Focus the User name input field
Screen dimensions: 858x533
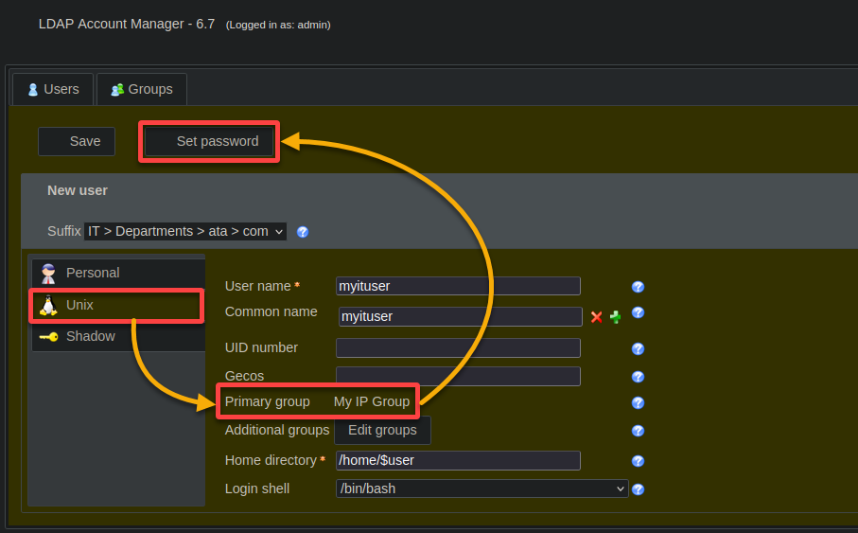[458, 286]
